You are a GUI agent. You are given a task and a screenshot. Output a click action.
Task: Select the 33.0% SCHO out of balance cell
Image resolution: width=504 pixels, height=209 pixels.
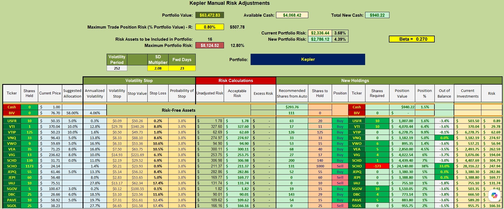444,166
